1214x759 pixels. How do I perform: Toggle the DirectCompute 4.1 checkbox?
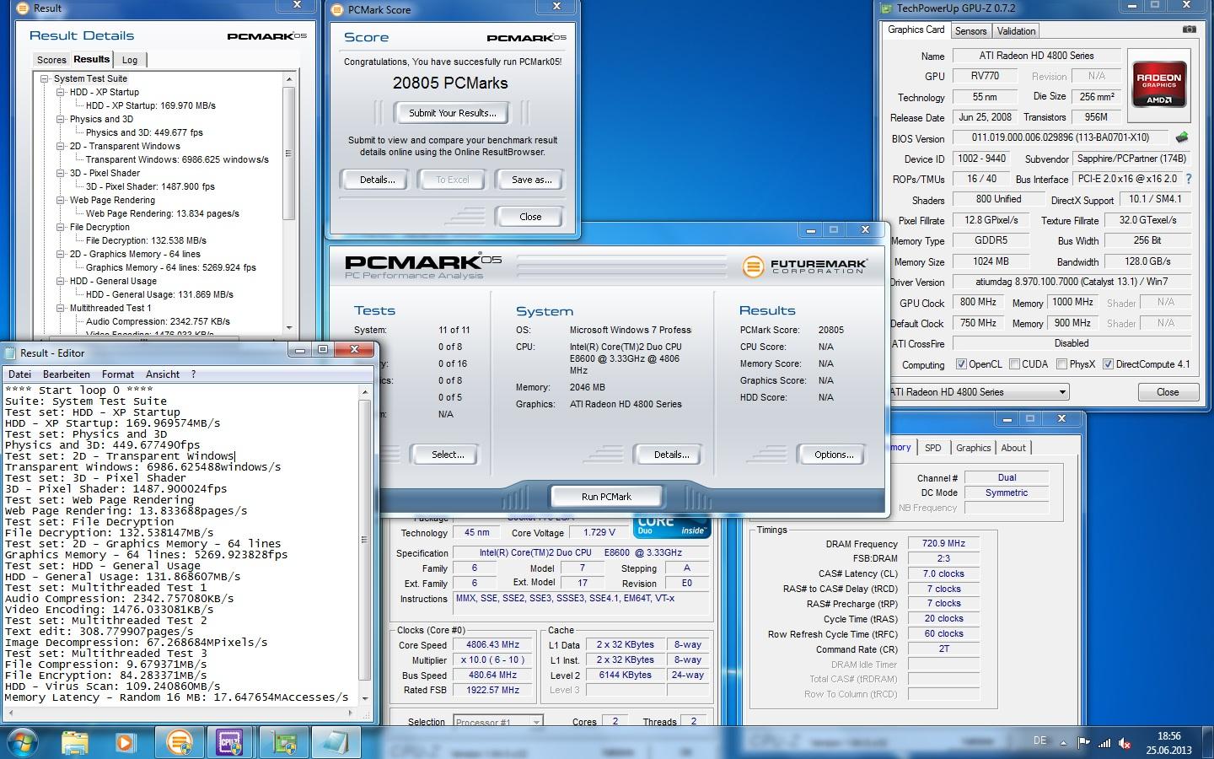point(1108,364)
